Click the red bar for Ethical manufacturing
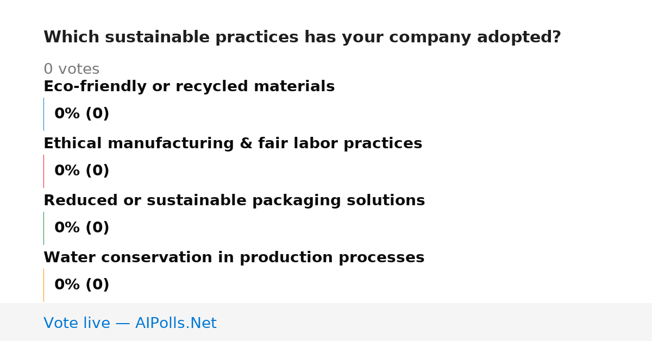Screen dimensions: 652x341 [x=43, y=171]
